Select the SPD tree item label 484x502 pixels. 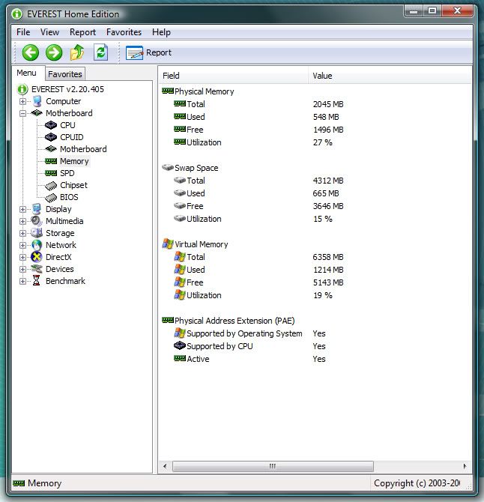coord(67,173)
